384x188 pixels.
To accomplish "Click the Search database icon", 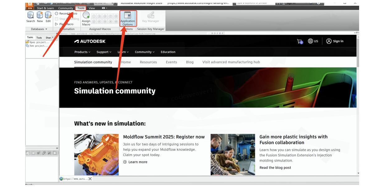I will 30,15.
